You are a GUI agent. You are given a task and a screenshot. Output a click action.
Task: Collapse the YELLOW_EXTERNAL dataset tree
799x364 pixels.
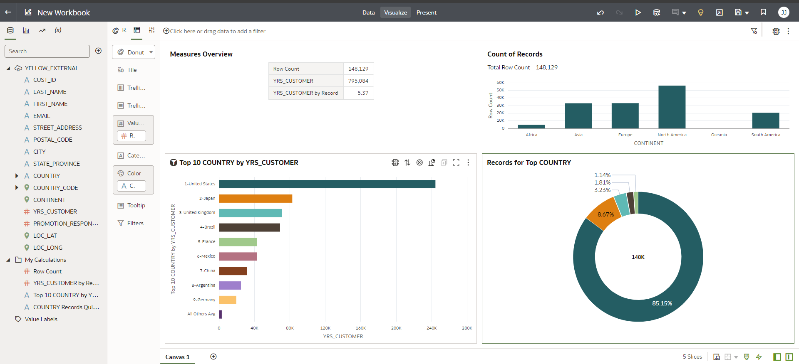8,68
